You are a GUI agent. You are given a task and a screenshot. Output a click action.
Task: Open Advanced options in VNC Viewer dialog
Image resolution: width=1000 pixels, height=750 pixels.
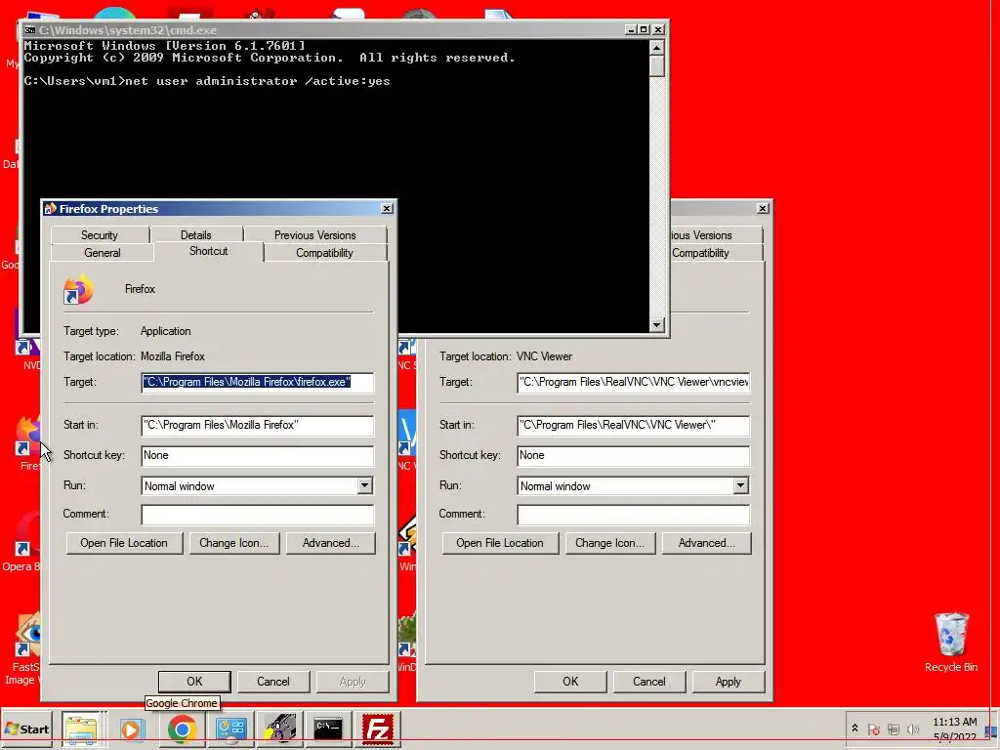coord(707,543)
